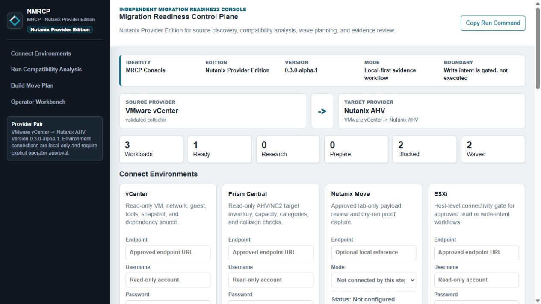Focus the Prism Central Username field
Viewport: 541px width, 304px height.
point(271,280)
